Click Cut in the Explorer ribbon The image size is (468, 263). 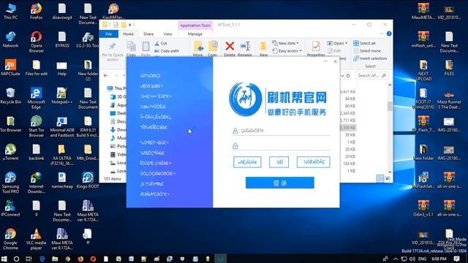[x=161, y=43]
